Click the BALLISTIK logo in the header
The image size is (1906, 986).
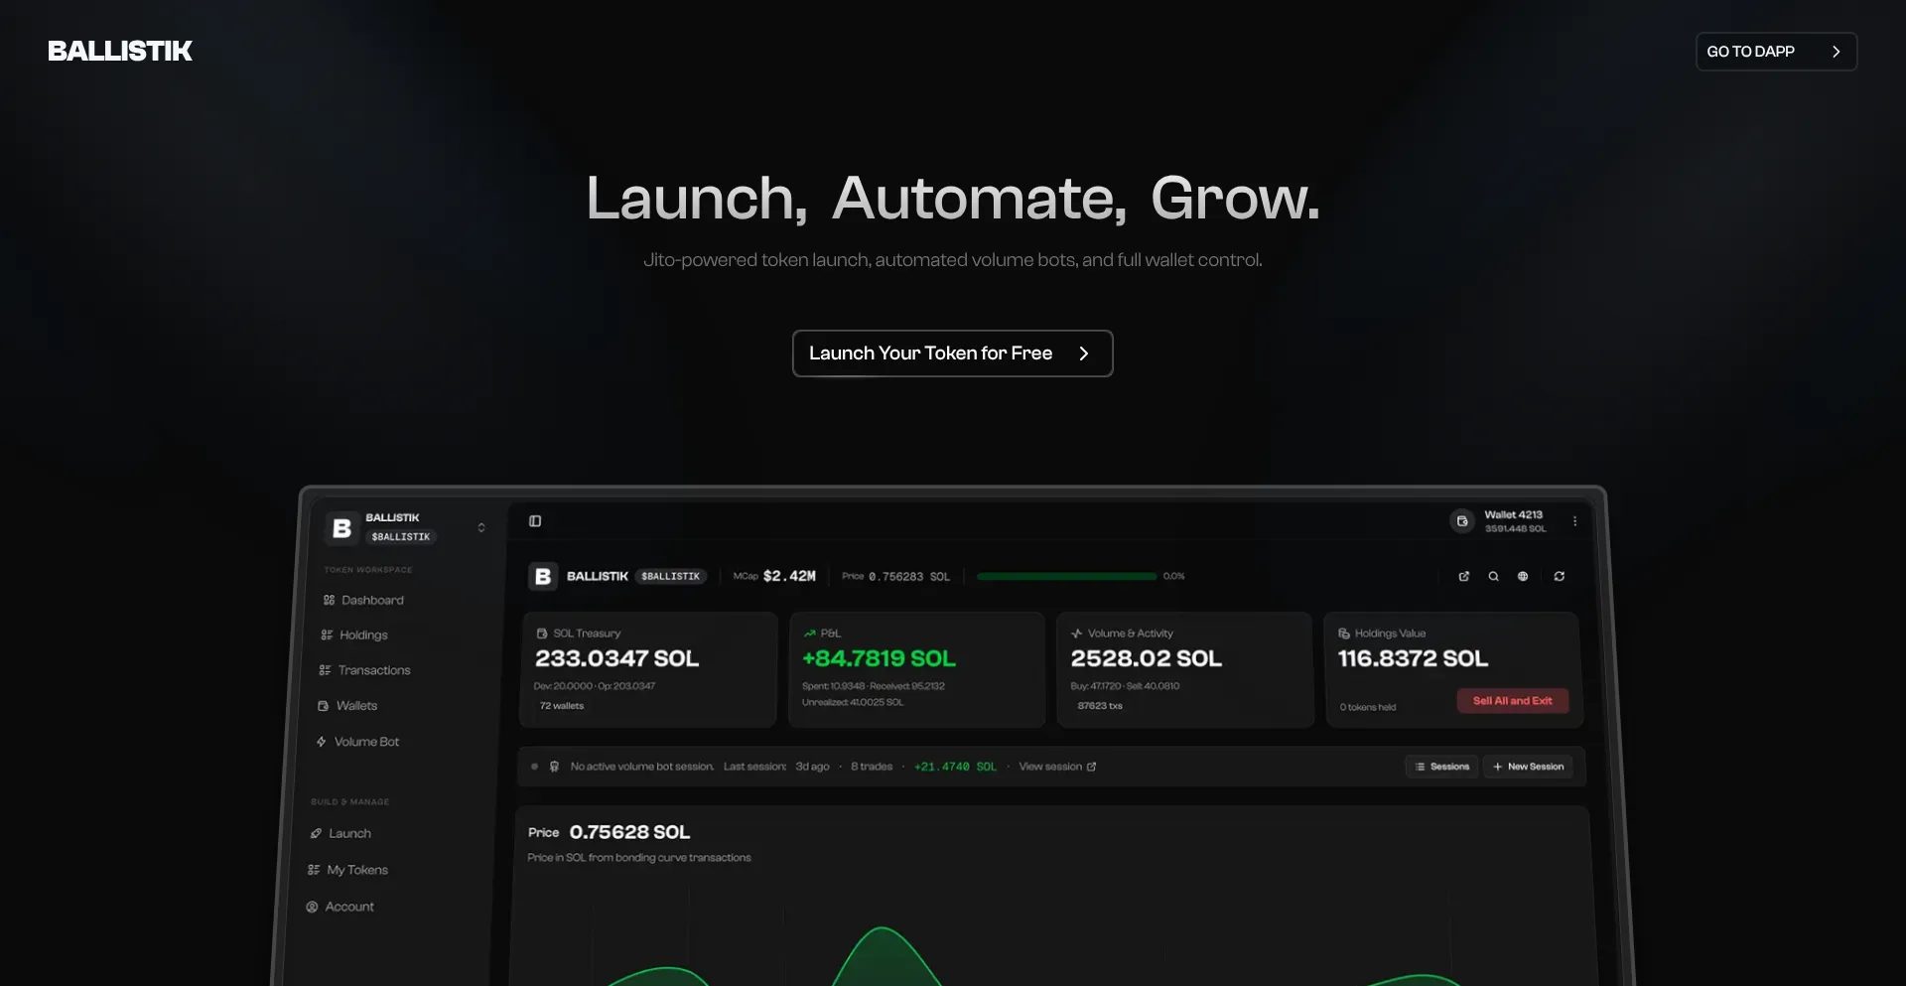(x=120, y=51)
